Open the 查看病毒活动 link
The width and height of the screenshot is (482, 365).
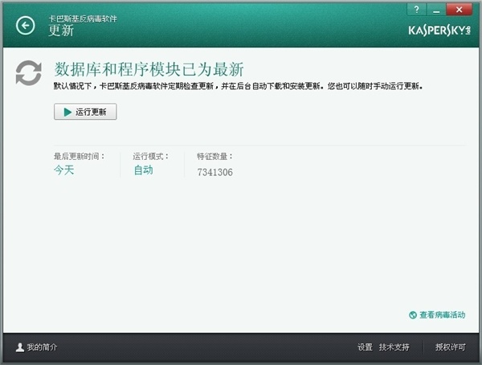click(442, 316)
